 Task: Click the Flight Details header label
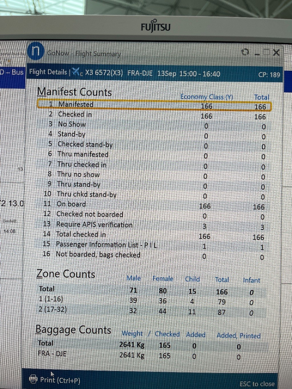pyautogui.click(x=48, y=72)
